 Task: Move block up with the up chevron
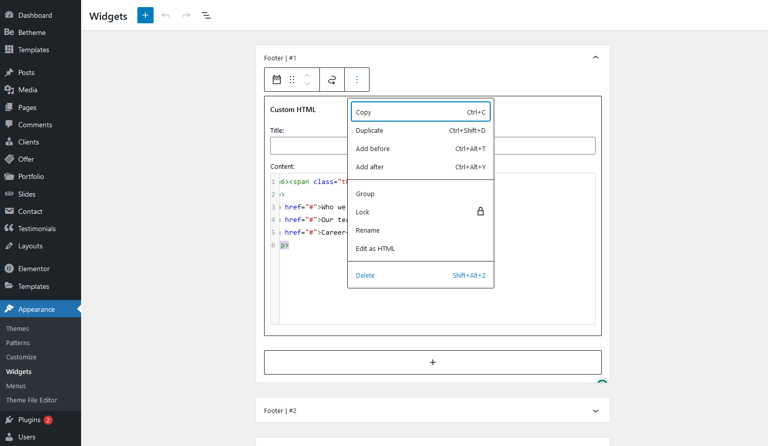[x=307, y=75]
